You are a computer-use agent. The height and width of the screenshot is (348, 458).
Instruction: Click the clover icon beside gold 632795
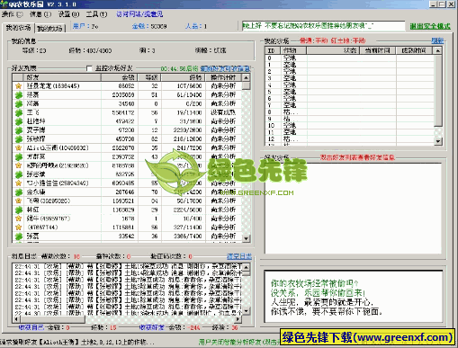click(x=19, y=174)
